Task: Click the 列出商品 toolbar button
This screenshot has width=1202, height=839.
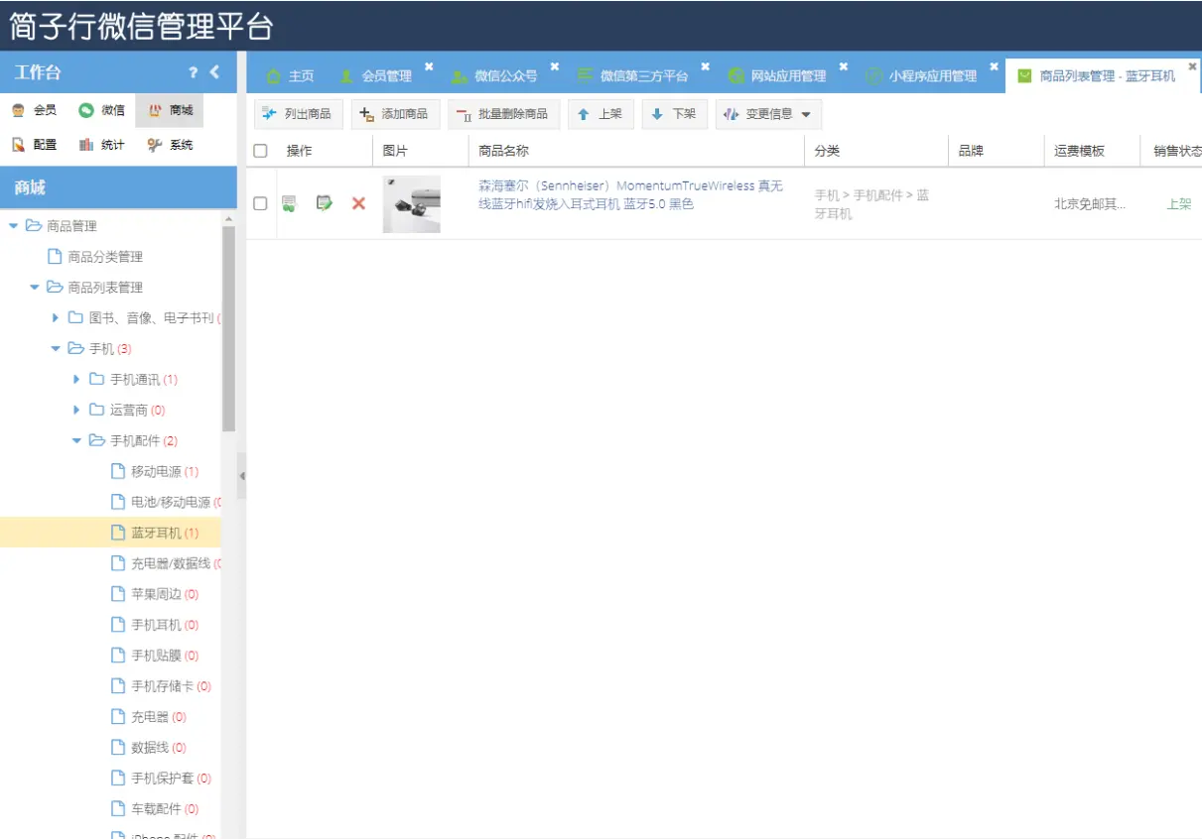Action: pyautogui.click(x=298, y=114)
